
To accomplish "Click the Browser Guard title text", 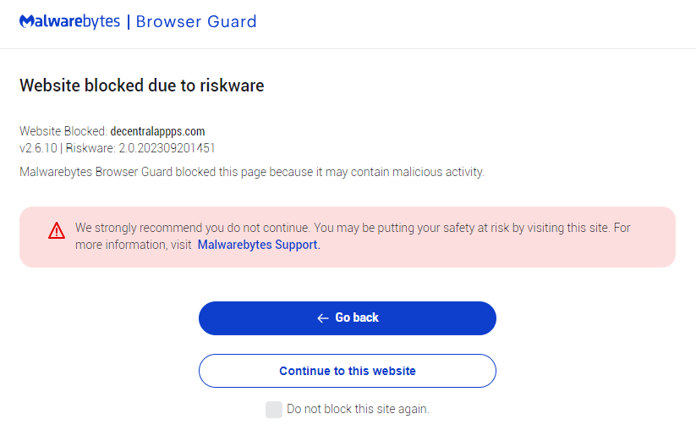I will 196,21.
